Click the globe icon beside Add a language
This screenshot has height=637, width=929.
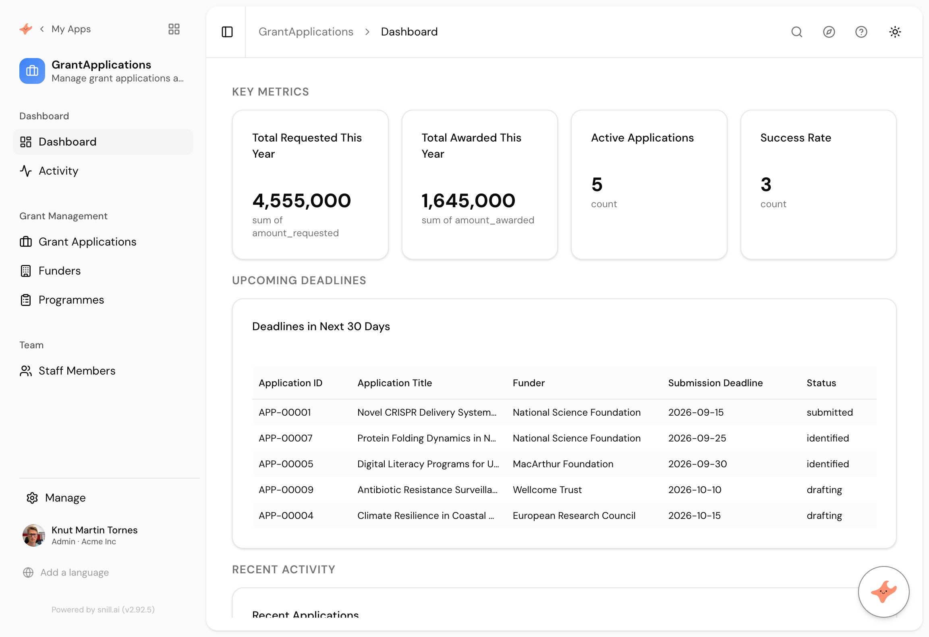point(28,572)
